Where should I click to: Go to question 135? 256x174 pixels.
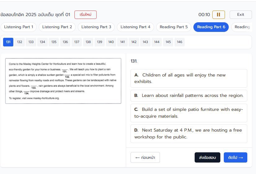coord(54,42)
